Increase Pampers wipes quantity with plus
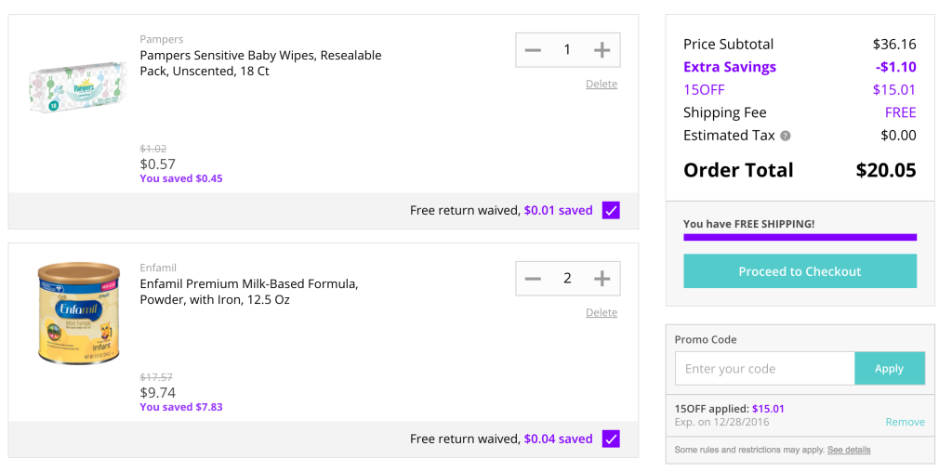 click(x=602, y=50)
